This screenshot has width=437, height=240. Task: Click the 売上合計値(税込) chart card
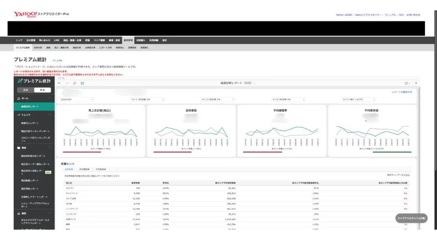tap(101, 130)
